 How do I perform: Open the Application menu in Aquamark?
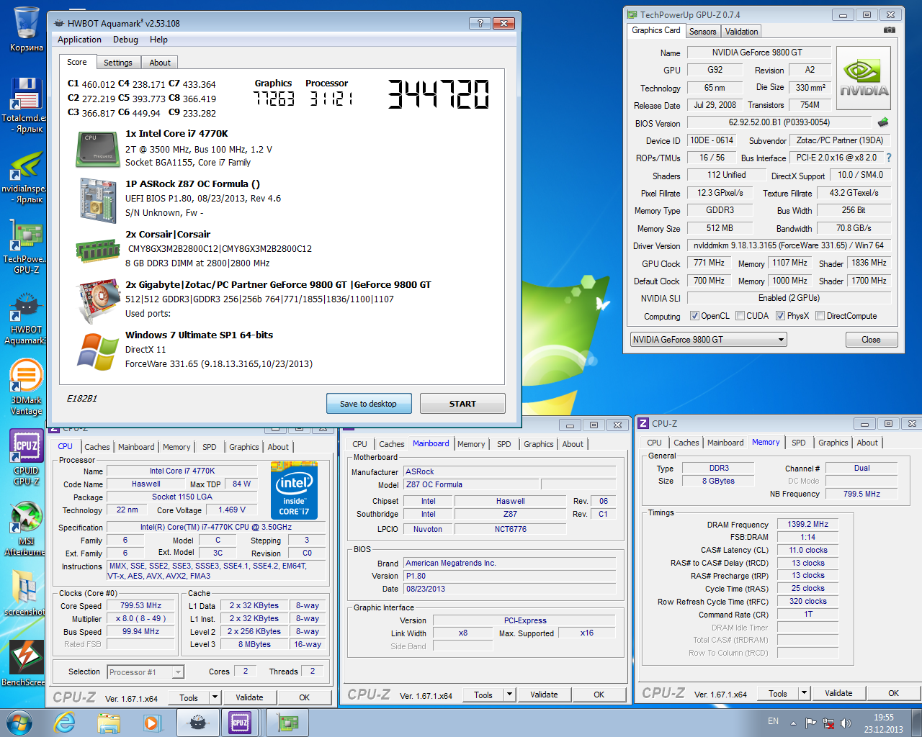[x=79, y=40]
